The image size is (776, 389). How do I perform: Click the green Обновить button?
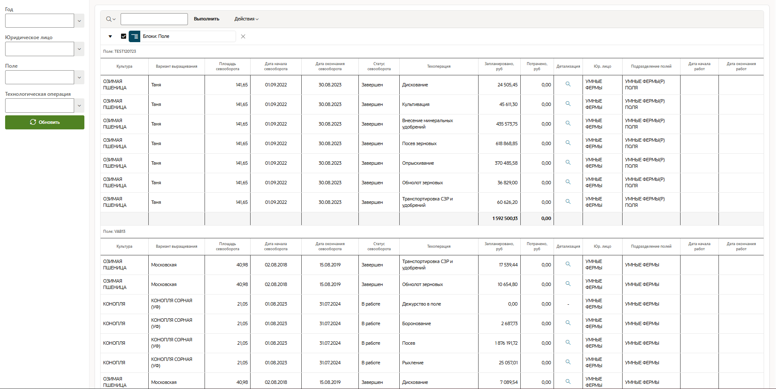click(45, 122)
